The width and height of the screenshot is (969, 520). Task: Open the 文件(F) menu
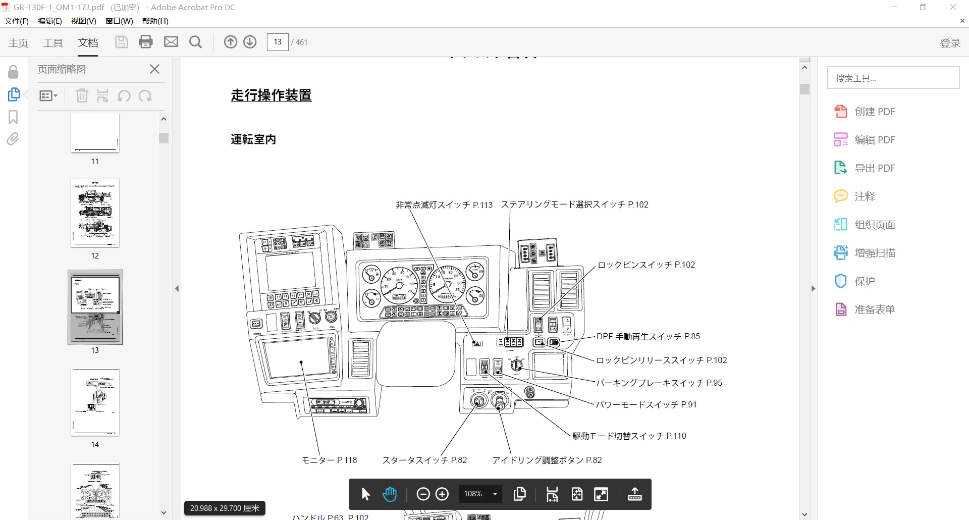[x=17, y=21]
